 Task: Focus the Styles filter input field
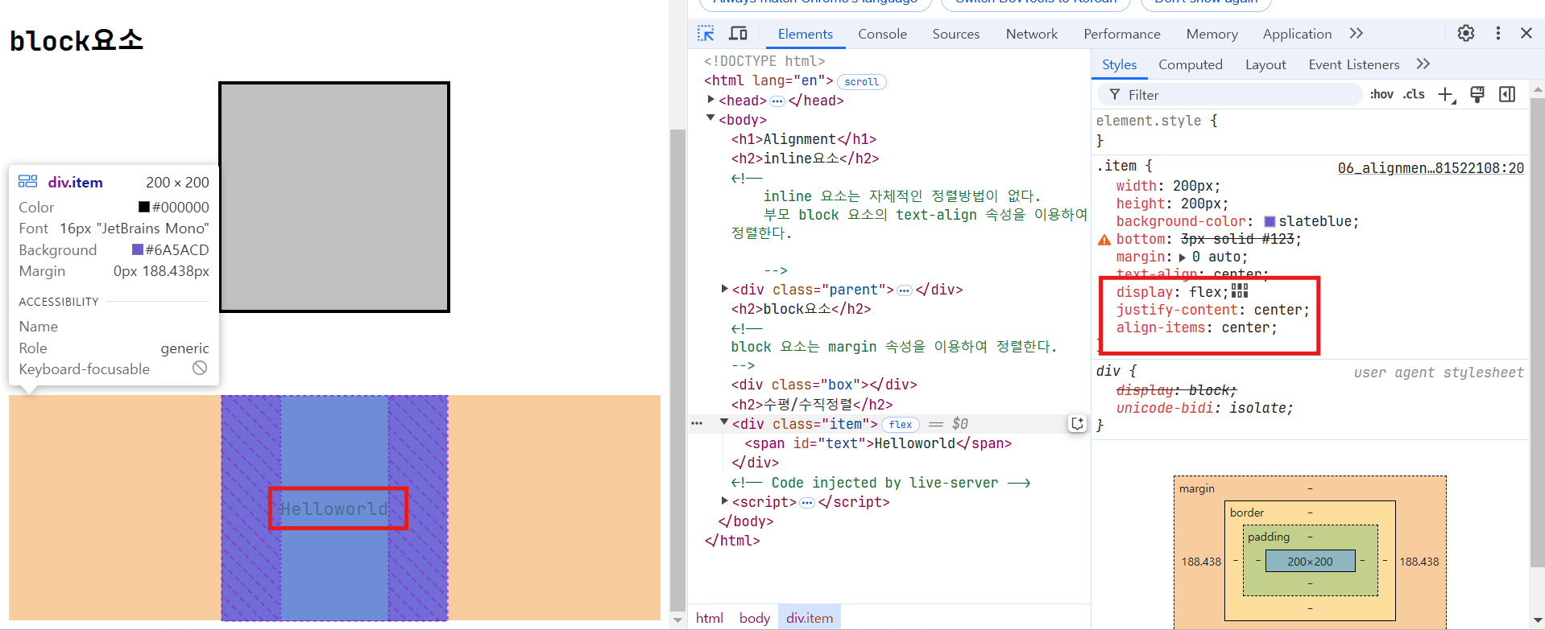(x=1230, y=95)
